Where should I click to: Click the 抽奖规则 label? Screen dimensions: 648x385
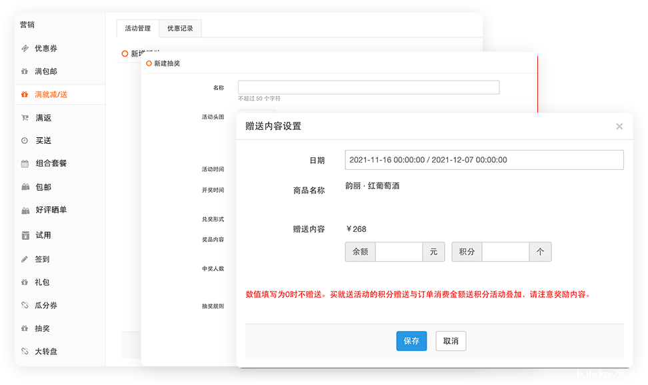(213, 306)
